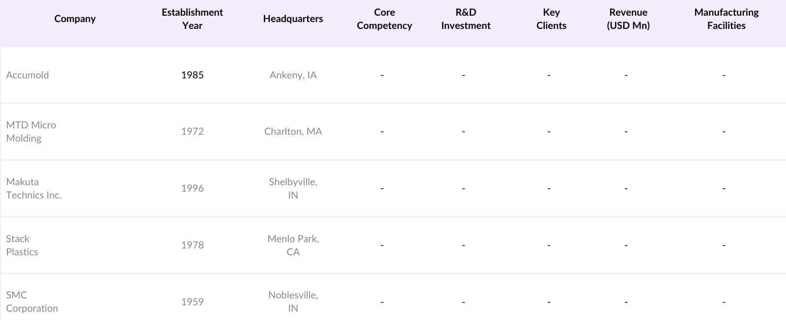The height and width of the screenshot is (320, 786).
Task: Select the Stack Plastics company cell
Action: coord(22,245)
